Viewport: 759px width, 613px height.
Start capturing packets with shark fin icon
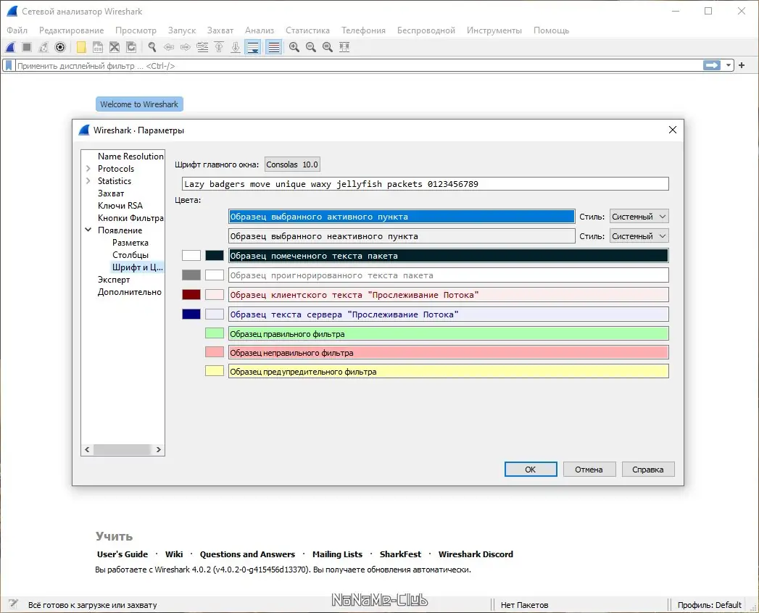11,47
